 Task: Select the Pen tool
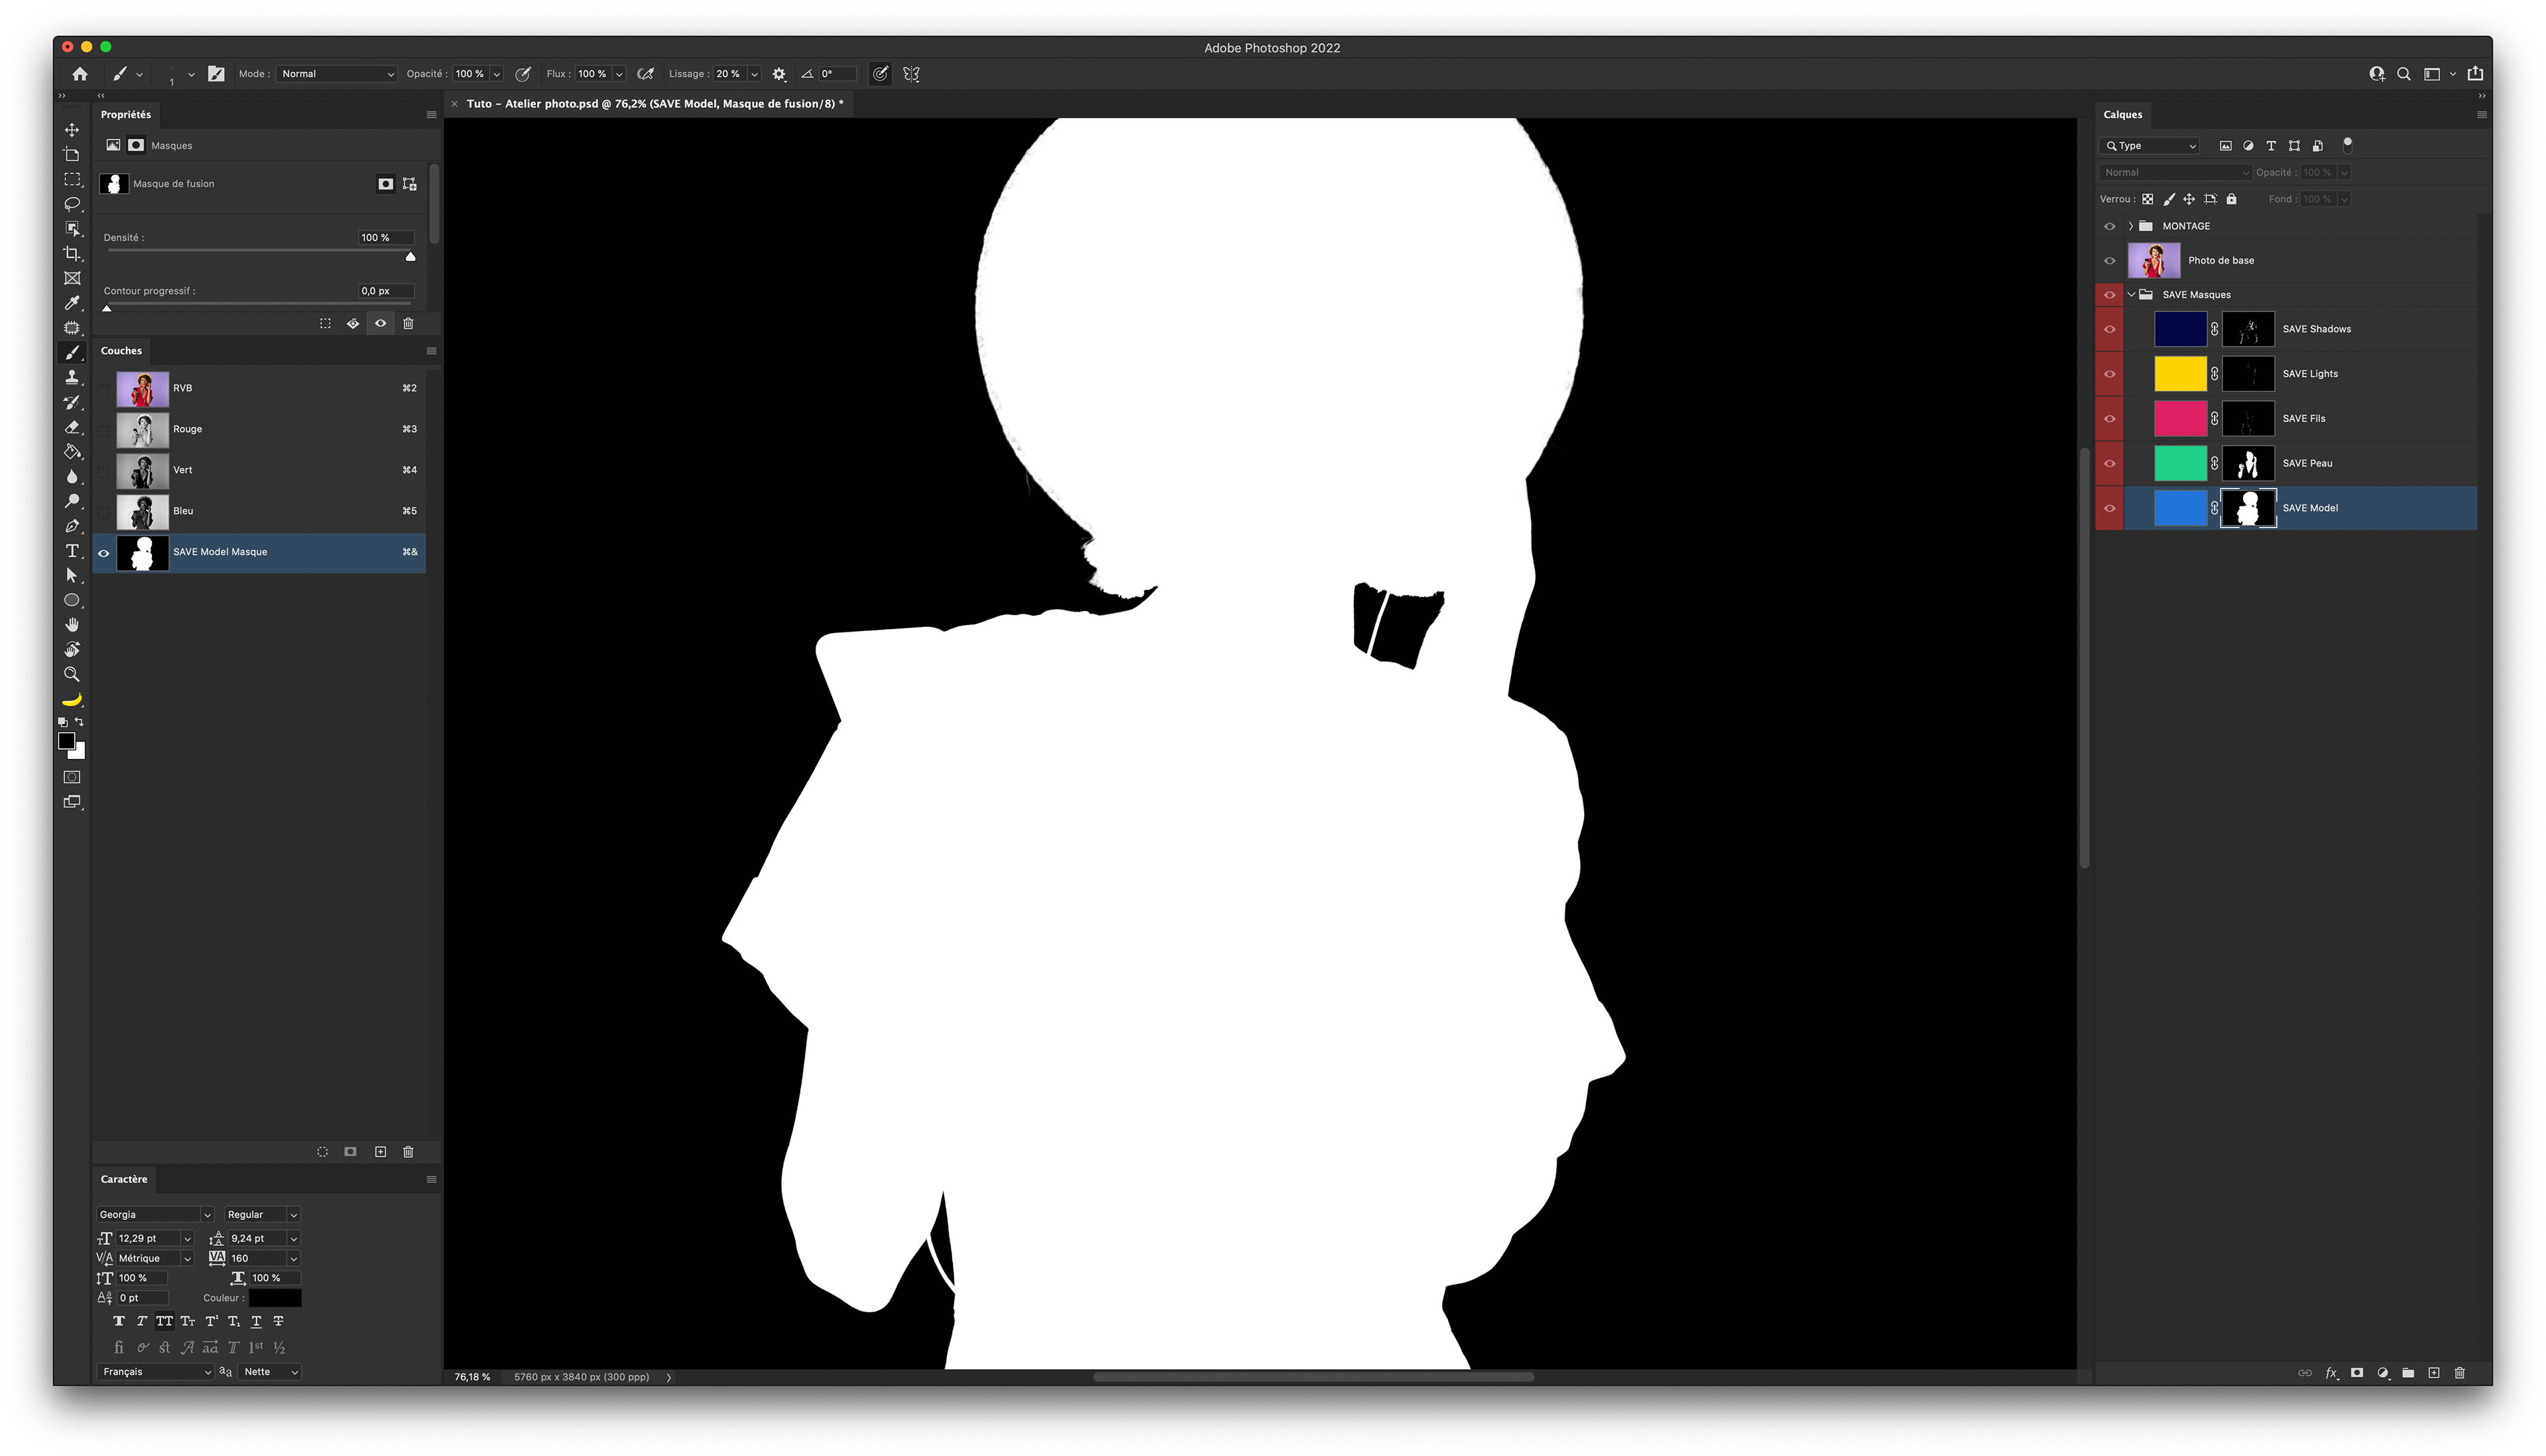tap(72, 526)
